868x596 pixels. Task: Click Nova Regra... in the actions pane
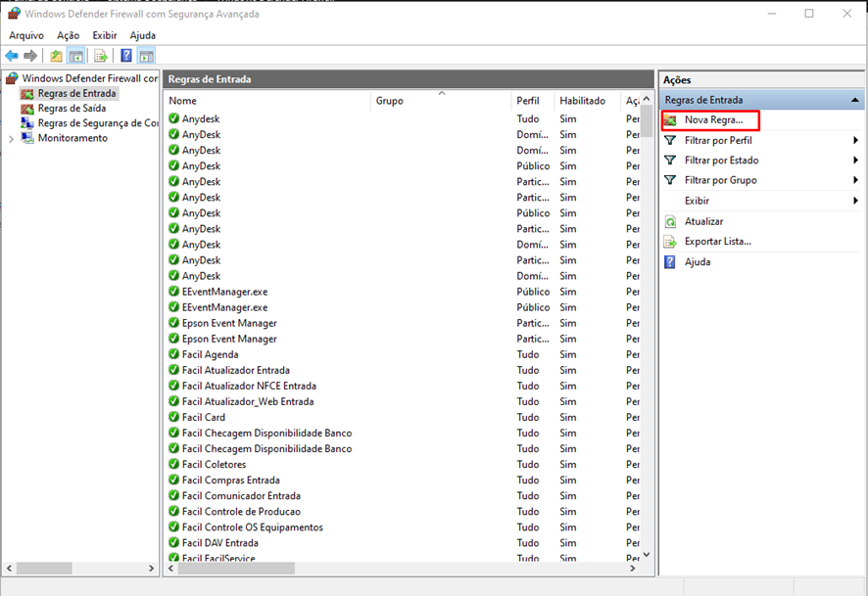click(713, 120)
